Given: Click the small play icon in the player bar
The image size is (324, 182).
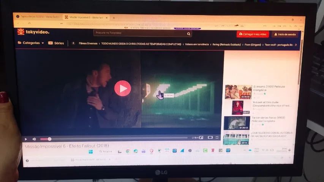Looking at the screenshot, I should pos(26,139).
